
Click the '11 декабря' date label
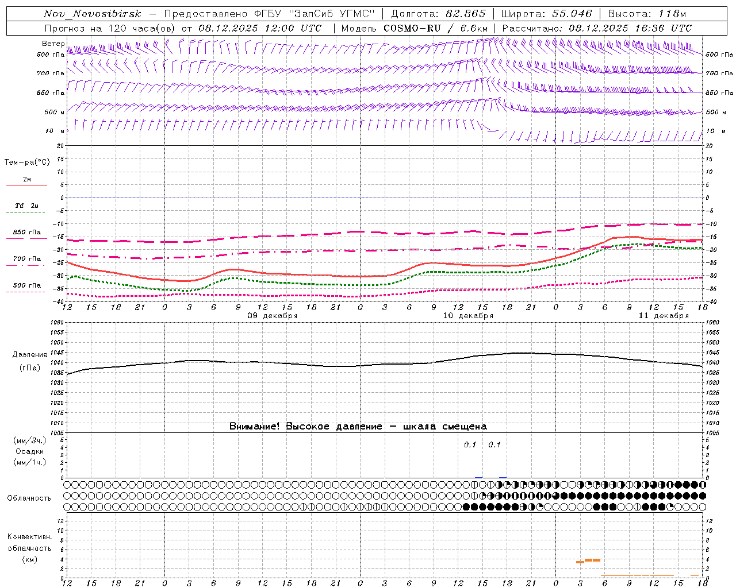coord(664,316)
